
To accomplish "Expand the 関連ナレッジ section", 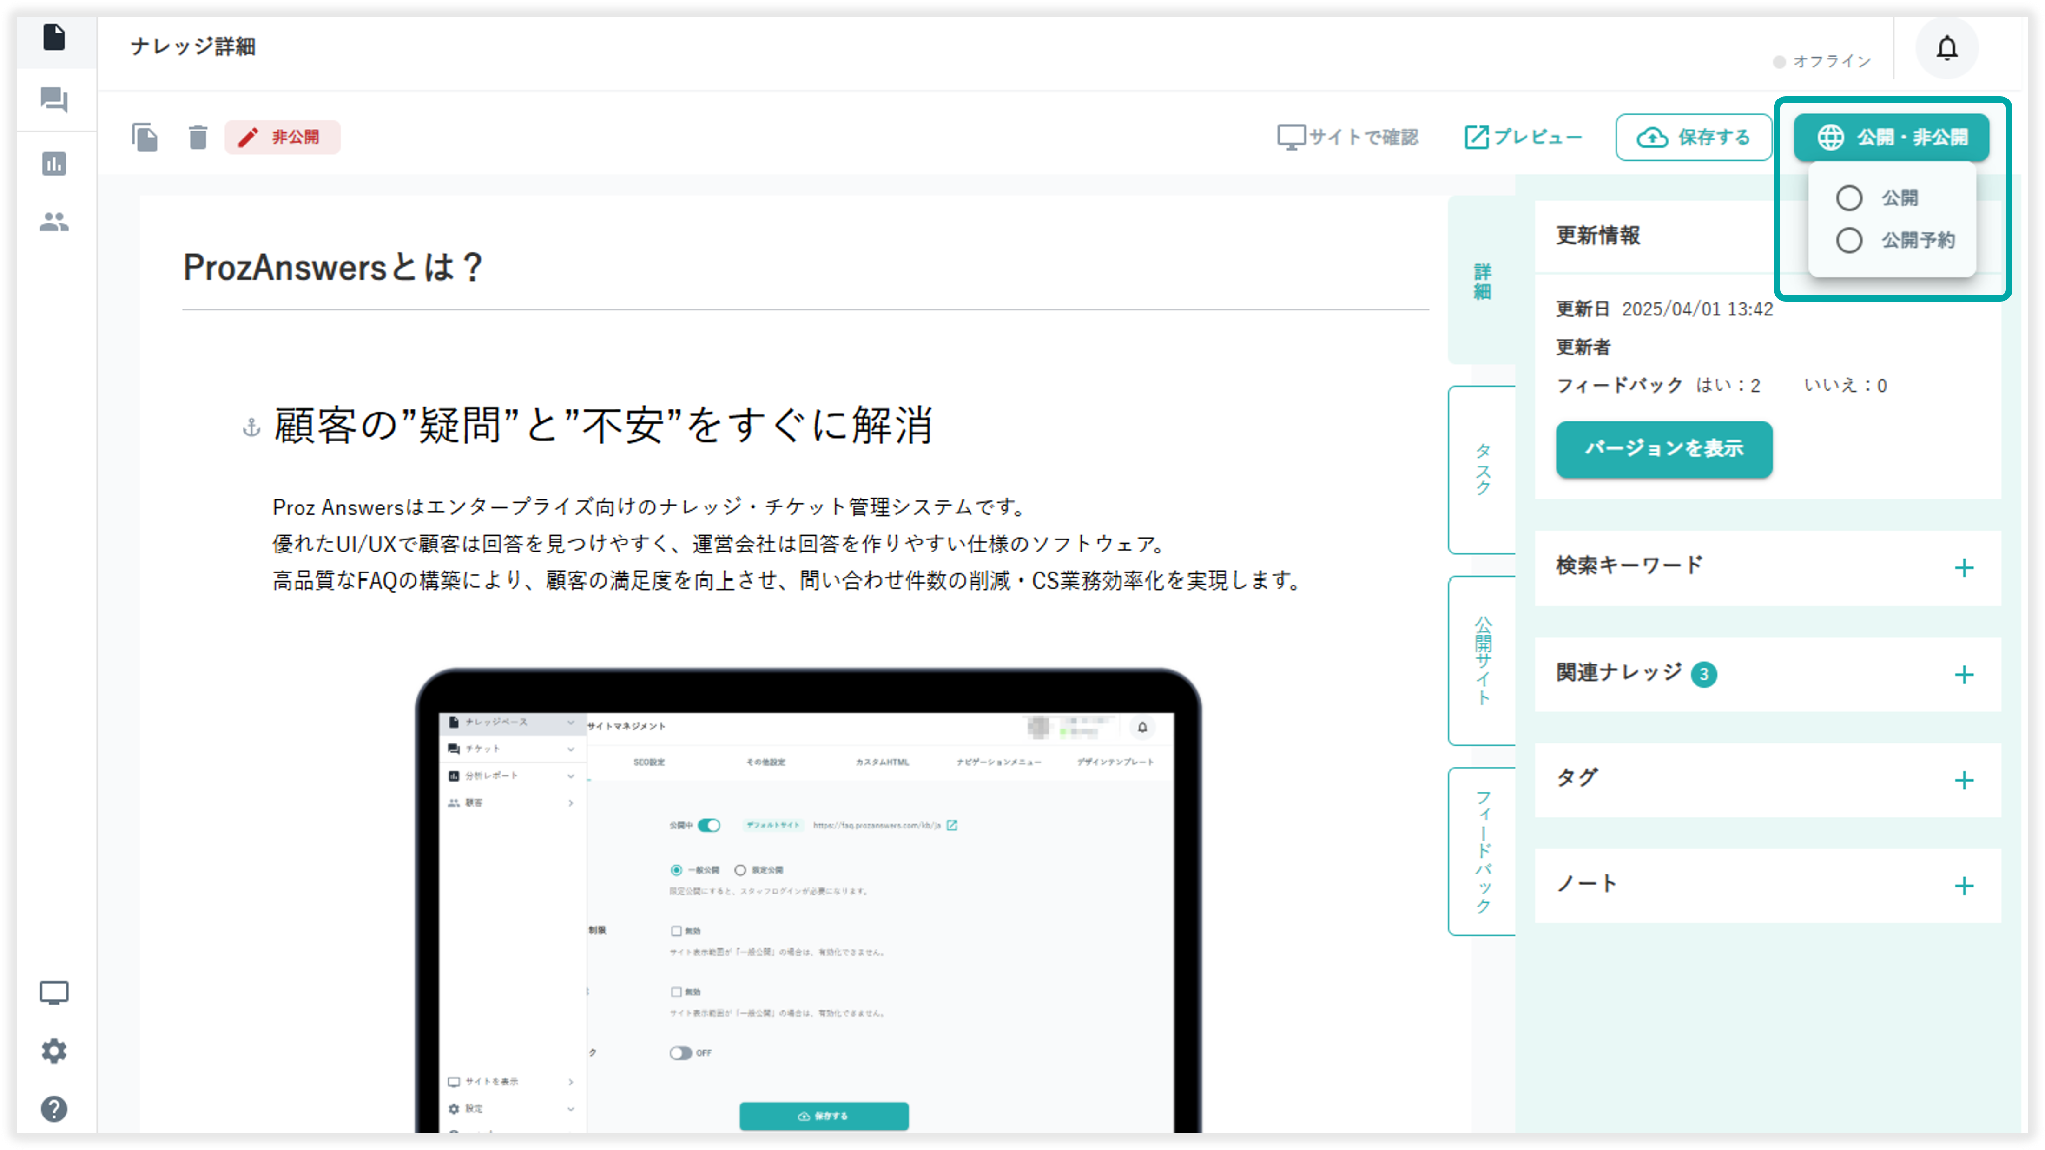I will pos(1963,676).
